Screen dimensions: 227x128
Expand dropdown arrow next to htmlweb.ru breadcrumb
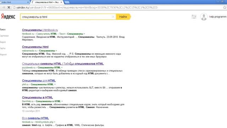point(54,122)
